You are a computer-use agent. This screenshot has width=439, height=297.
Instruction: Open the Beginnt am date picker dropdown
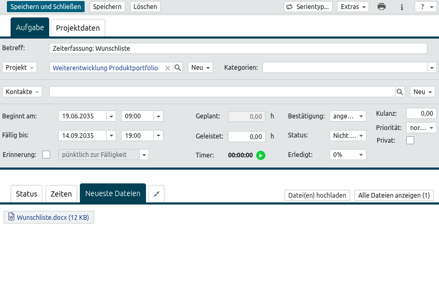tap(112, 116)
